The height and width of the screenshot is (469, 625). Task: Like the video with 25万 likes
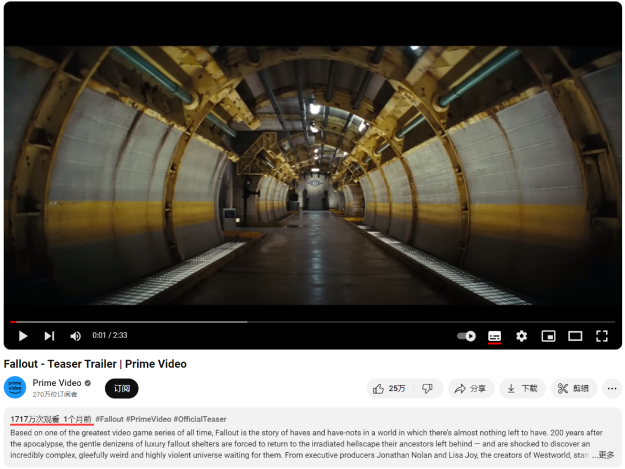coord(389,389)
